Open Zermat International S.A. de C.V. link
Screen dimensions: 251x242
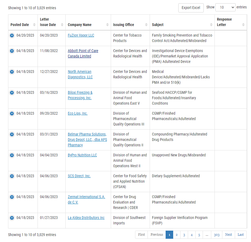tap(86, 200)
